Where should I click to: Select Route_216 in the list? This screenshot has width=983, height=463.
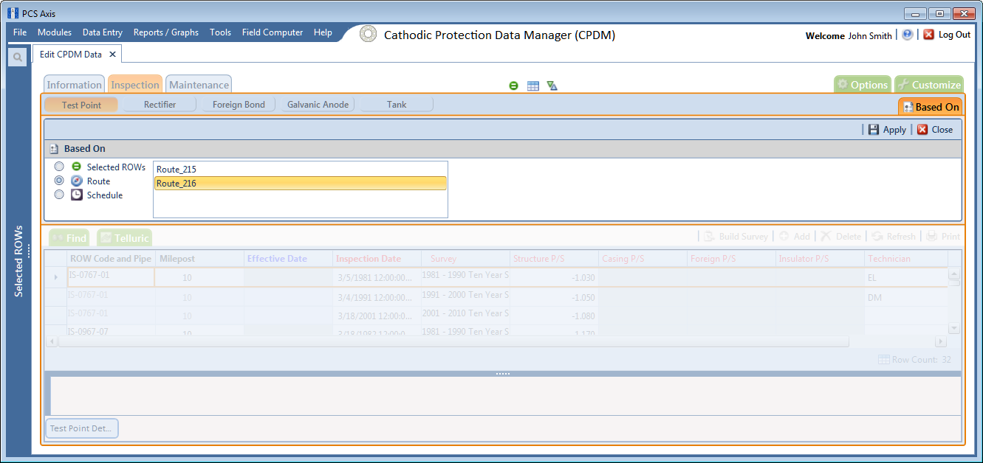[x=300, y=184]
